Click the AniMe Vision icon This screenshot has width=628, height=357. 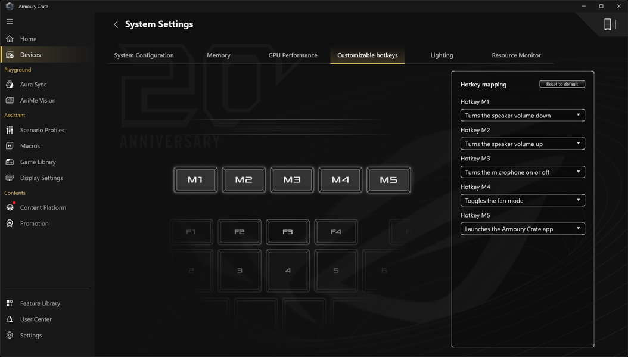click(x=10, y=101)
